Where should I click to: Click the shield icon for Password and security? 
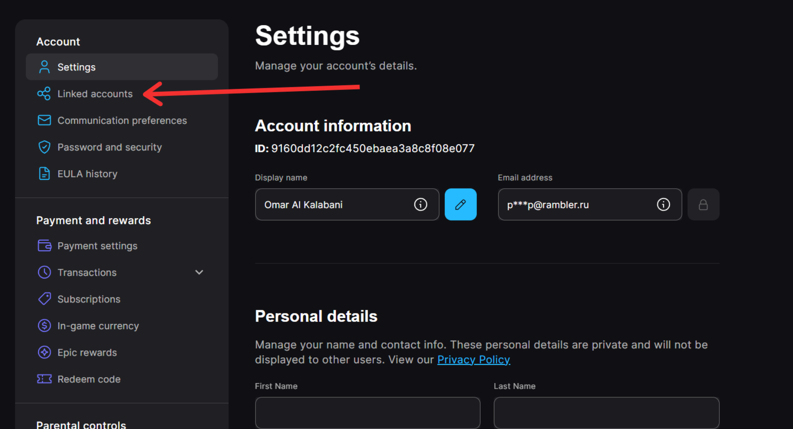tap(44, 147)
